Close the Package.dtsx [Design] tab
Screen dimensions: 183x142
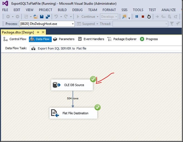tap(43, 32)
